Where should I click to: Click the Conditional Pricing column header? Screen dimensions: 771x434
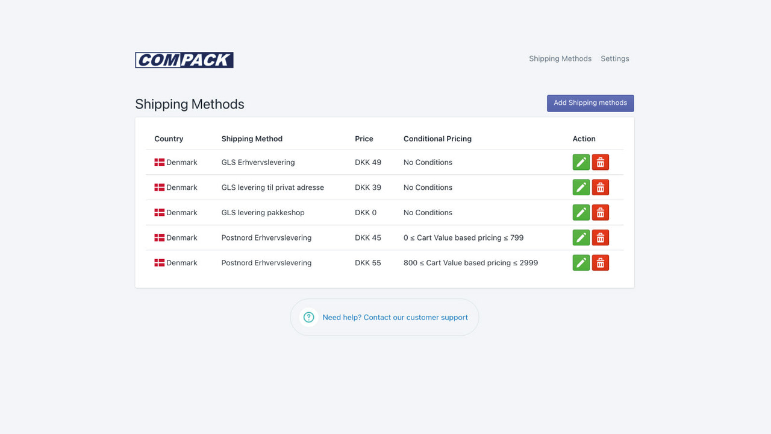(437, 139)
